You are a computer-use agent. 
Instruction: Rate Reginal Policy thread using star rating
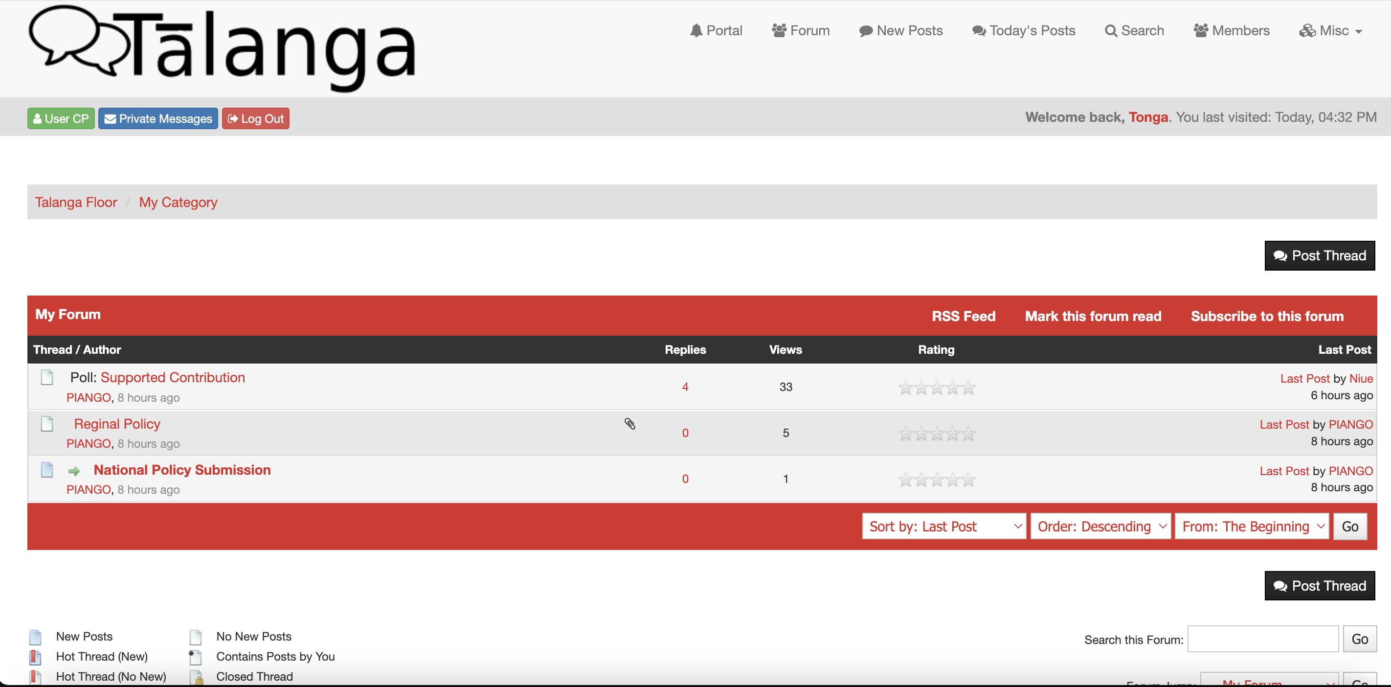pyautogui.click(x=936, y=433)
